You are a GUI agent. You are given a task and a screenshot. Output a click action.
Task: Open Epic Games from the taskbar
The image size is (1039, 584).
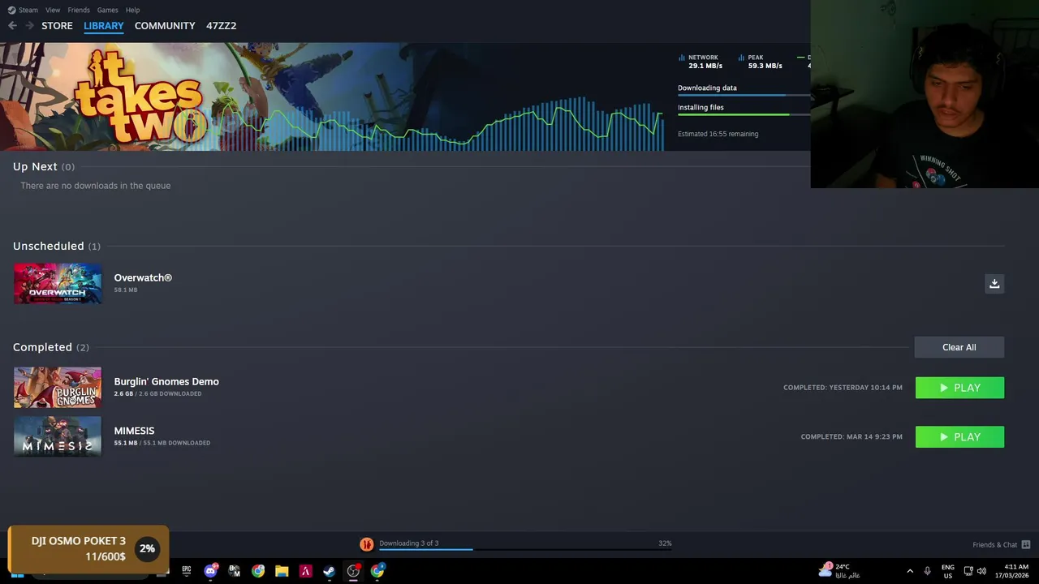[187, 571]
